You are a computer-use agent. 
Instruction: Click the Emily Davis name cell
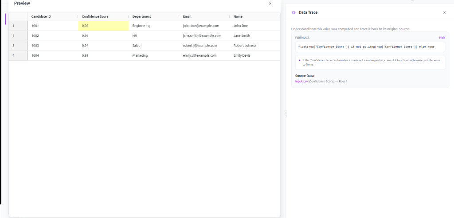coord(255,55)
